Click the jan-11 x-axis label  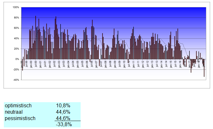(134, 63)
